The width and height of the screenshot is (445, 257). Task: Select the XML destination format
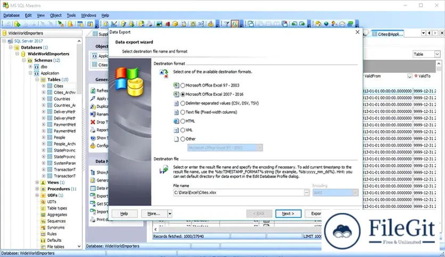[183, 130]
